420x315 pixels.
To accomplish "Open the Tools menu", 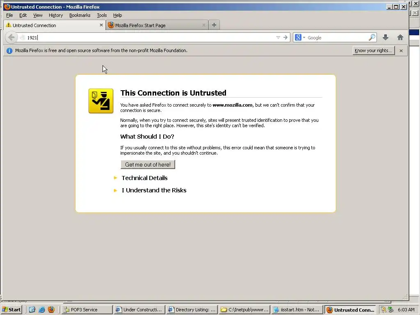I will point(102,15).
